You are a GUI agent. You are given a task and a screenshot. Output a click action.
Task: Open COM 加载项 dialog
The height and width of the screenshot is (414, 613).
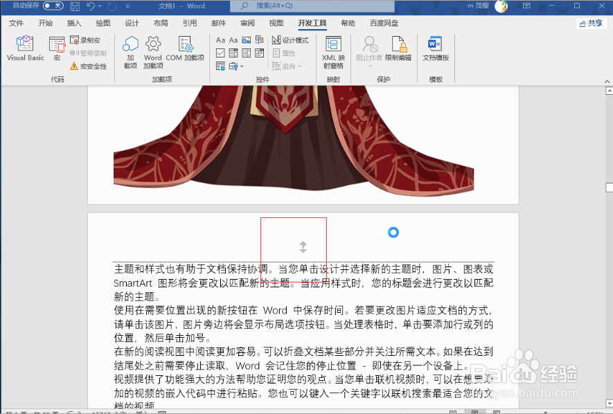pos(185,48)
